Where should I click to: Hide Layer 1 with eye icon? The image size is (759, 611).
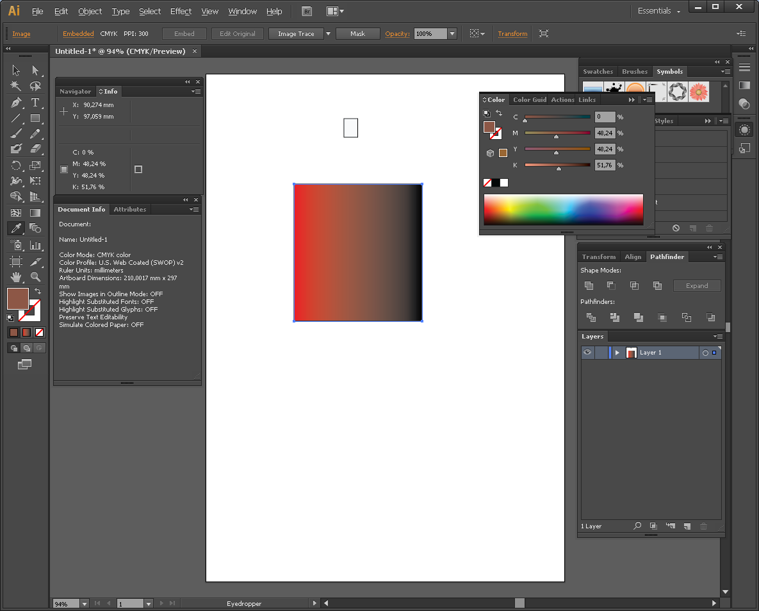pos(587,353)
